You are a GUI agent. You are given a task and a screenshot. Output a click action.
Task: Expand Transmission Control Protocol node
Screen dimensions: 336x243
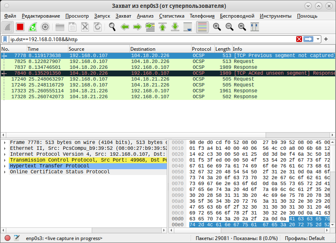pos(5,160)
